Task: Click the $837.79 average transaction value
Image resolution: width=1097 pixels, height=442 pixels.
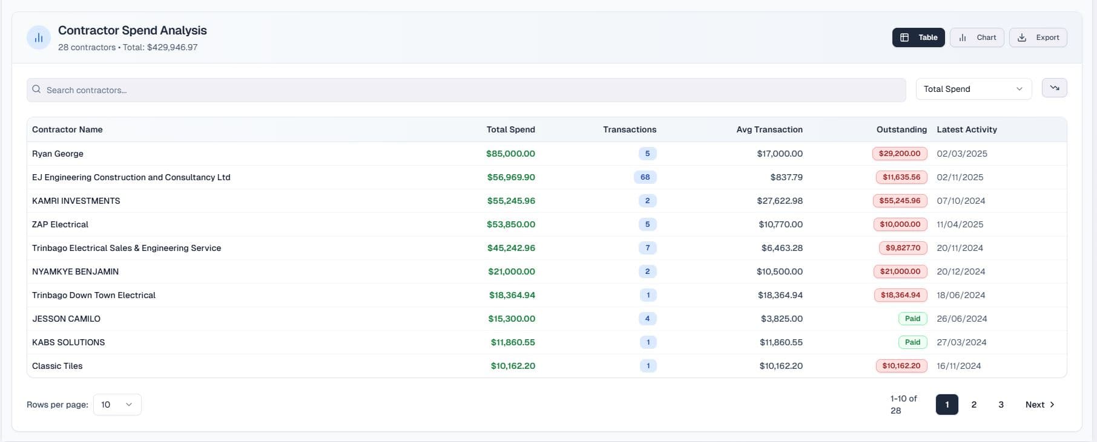Action: coord(786,177)
